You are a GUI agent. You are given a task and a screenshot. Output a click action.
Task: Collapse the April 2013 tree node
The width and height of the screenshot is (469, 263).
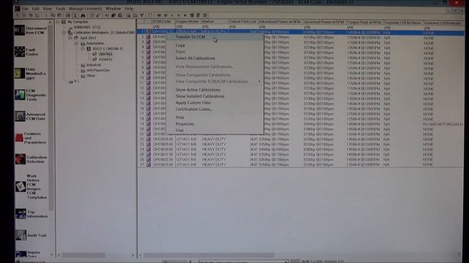70,38
